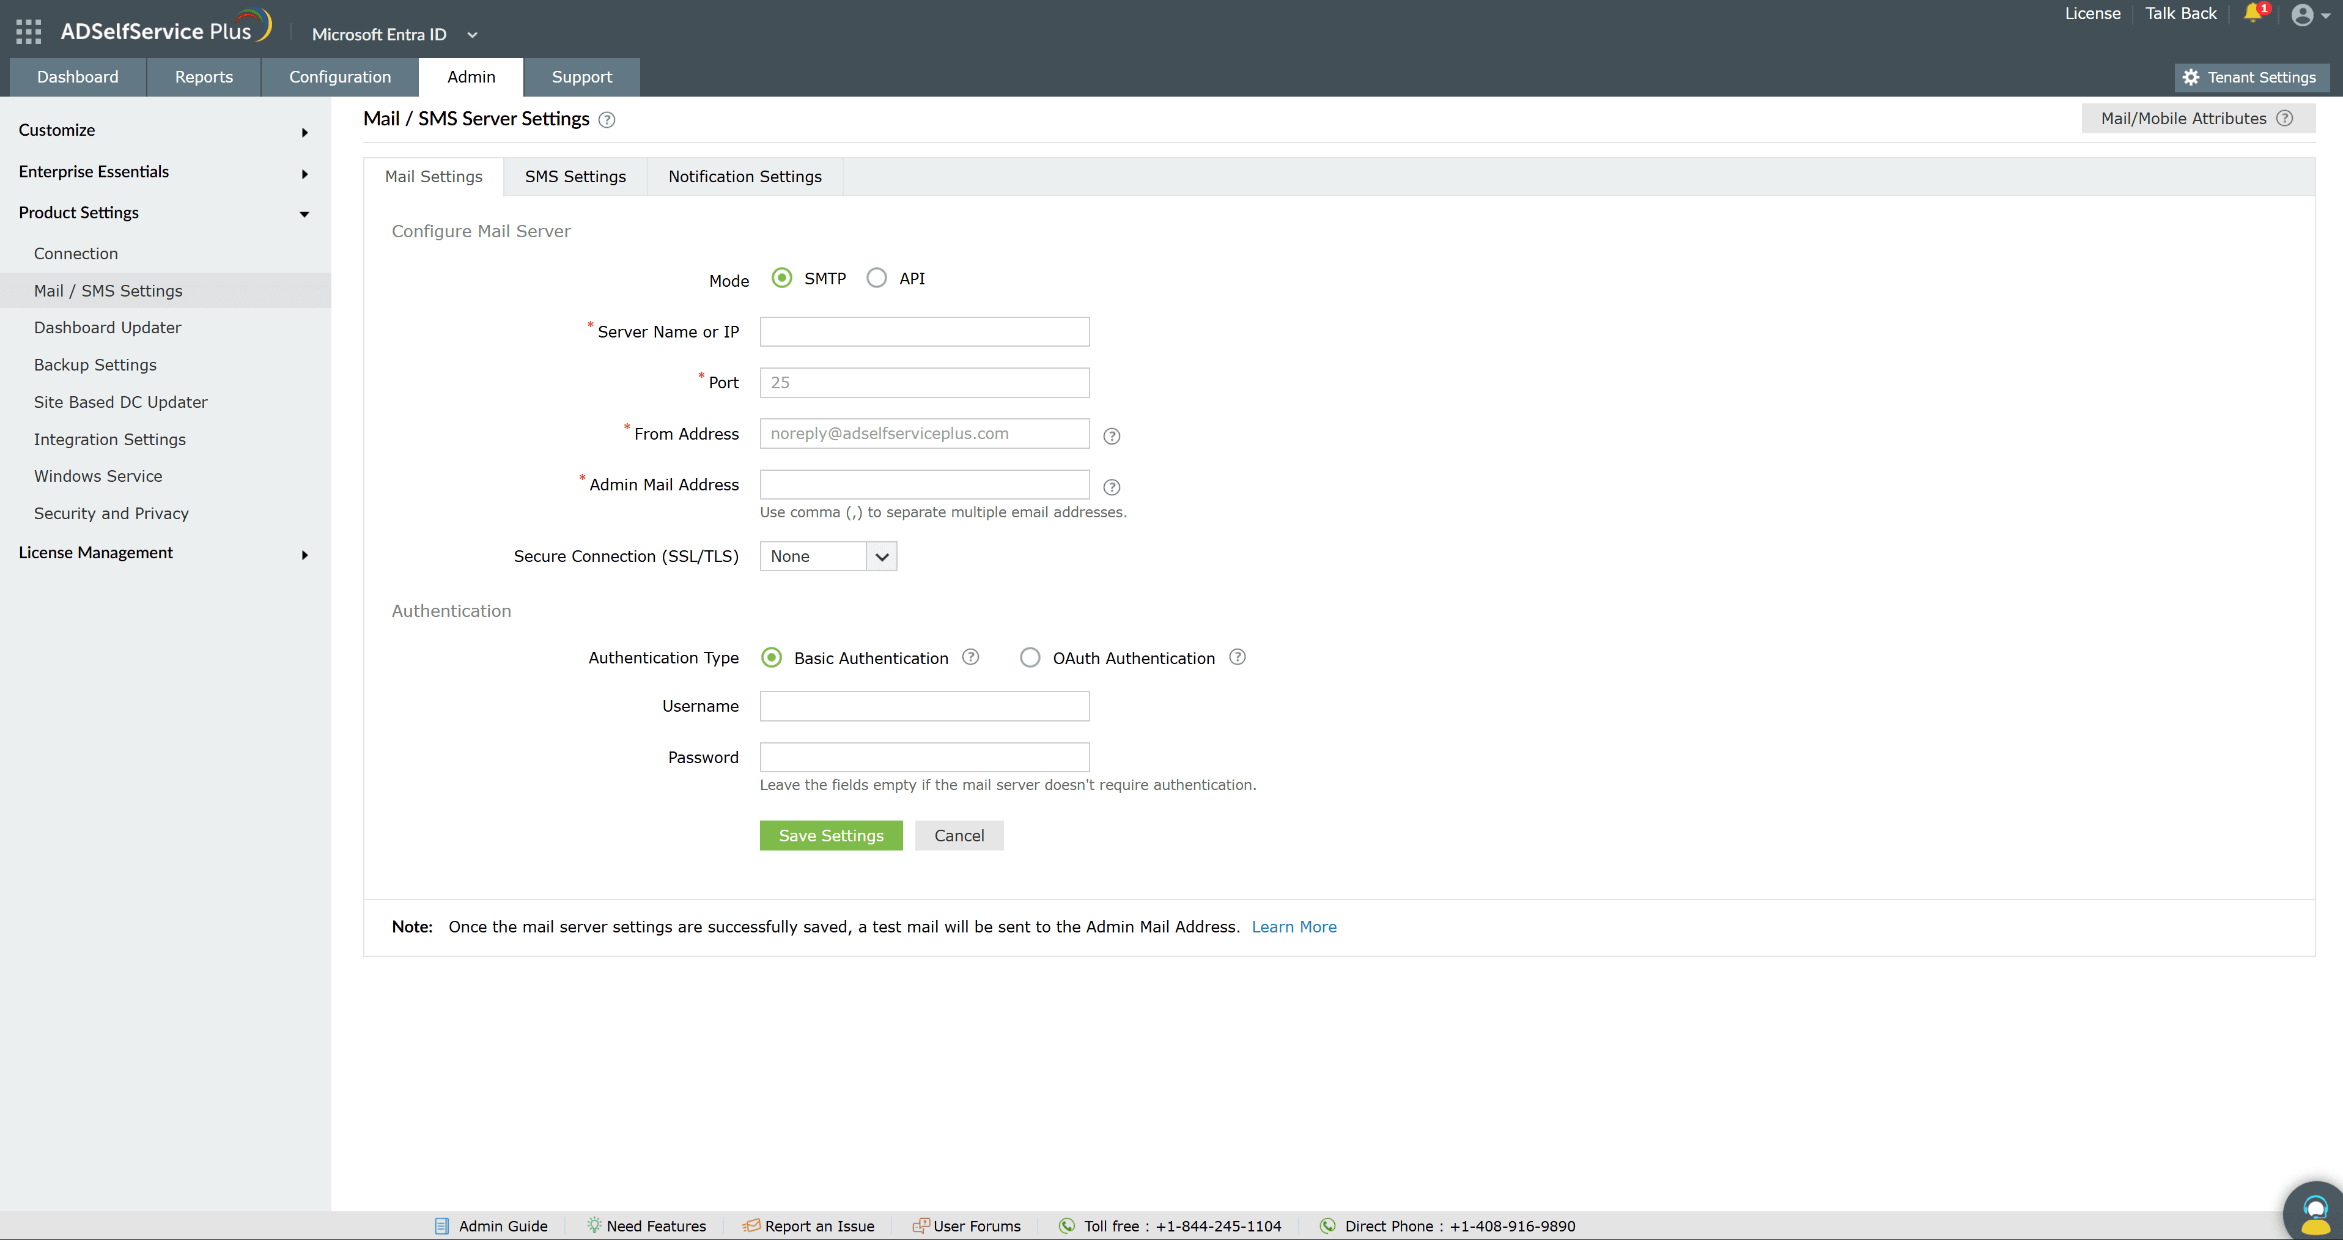Click the Admin Guide document icon
Screen dimensions: 2343x1240
[x=441, y=1225]
